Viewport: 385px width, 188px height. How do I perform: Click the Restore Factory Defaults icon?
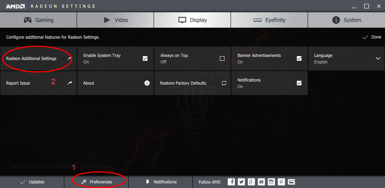(x=224, y=83)
